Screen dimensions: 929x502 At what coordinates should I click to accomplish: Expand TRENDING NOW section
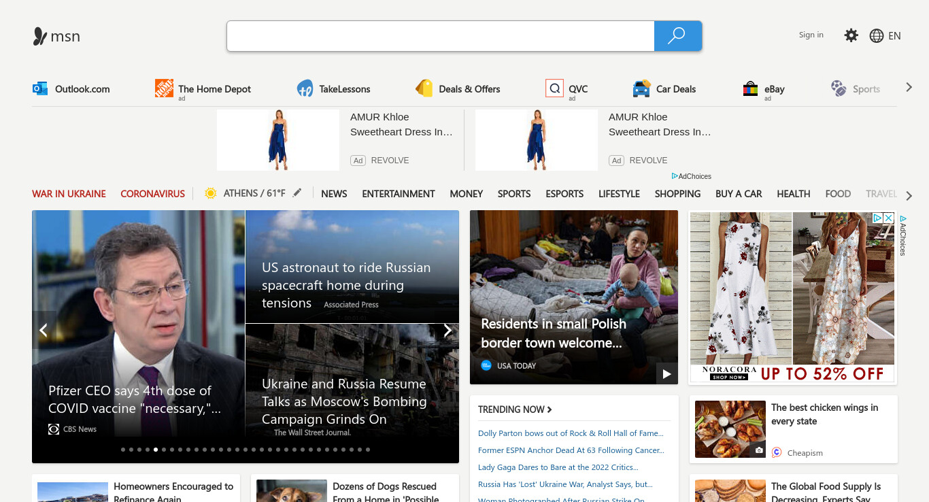(515, 409)
